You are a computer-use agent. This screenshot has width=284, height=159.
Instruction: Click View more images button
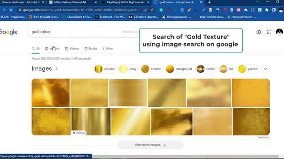pos(151,145)
